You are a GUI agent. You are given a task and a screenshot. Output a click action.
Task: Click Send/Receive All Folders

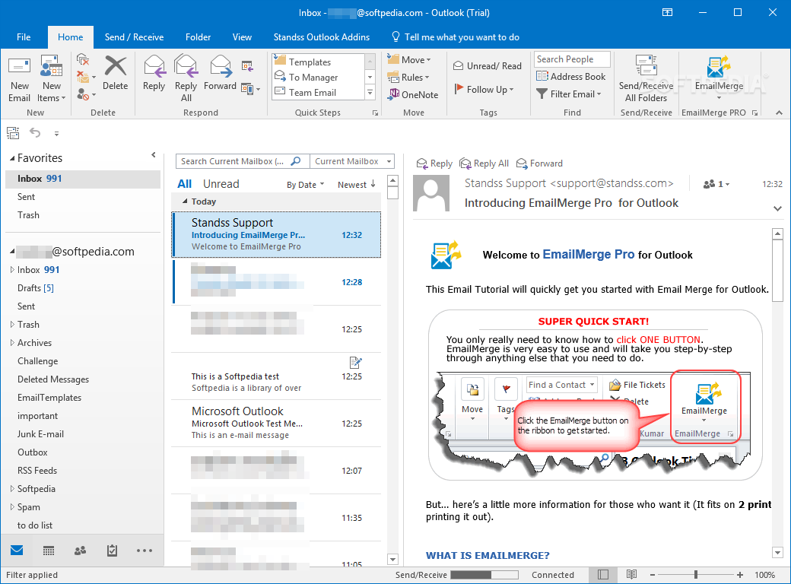pyautogui.click(x=646, y=78)
